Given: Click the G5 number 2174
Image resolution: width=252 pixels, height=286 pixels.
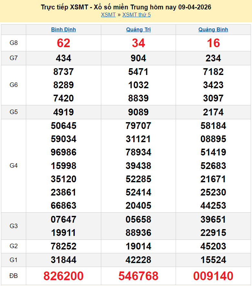Looking at the screenshot, I should coord(213,112).
